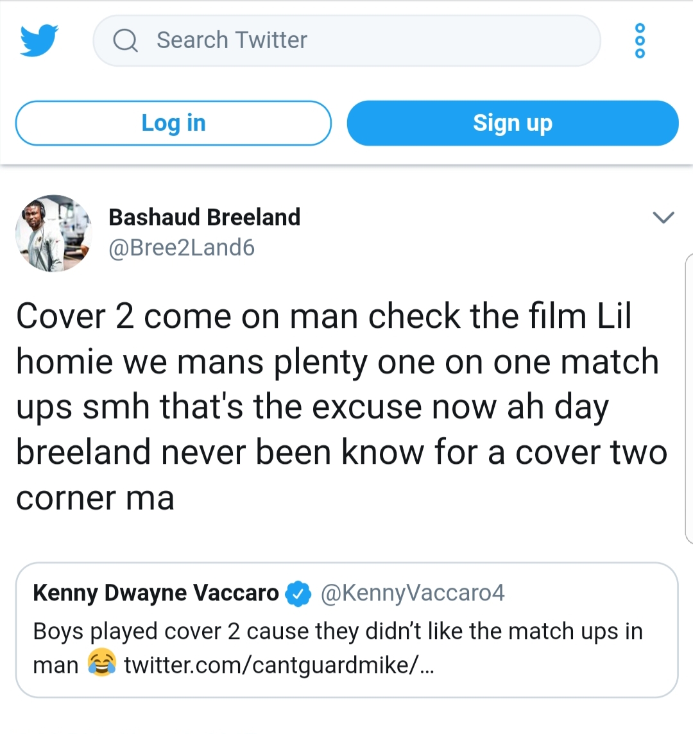Tap the edge panel handle on right side
The width and height of the screenshot is (693, 734).
coord(689,398)
